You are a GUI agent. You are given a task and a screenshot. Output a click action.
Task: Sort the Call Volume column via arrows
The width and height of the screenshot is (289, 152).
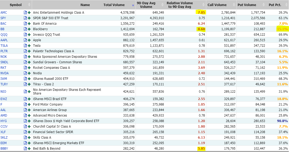click(234, 5)
